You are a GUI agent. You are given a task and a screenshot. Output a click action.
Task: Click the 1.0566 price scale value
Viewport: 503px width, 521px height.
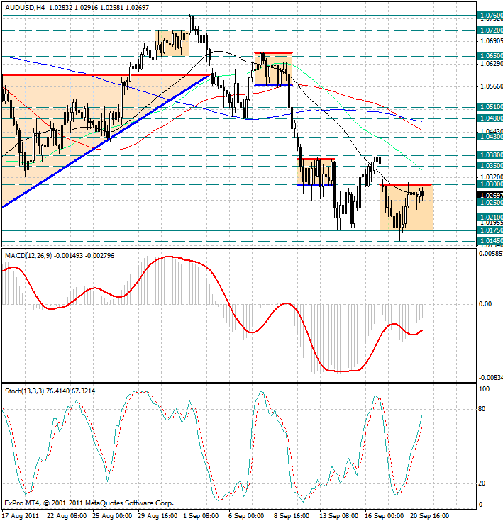tap(492, 86)
